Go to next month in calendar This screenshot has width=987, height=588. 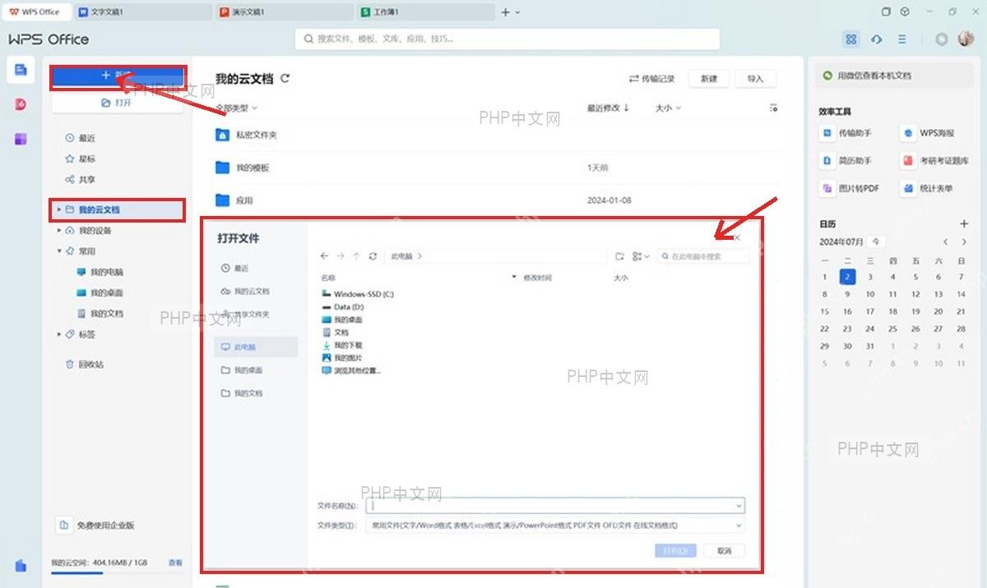pyautogui.click(x=964, y=242)
